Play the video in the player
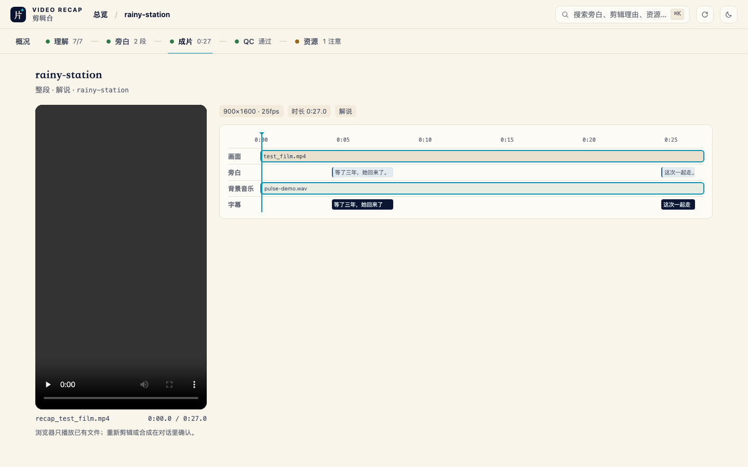Screen dimensions: 748x467 (48, 384)
